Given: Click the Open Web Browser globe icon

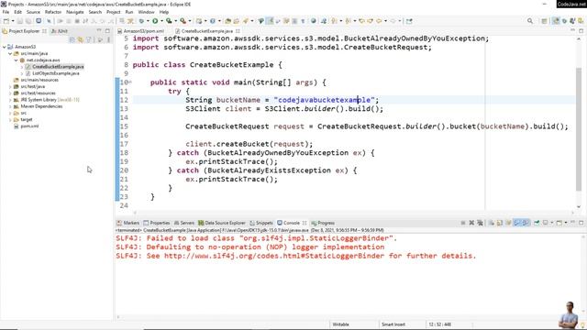Looking at the screenshot, I should tap(314, 21).
